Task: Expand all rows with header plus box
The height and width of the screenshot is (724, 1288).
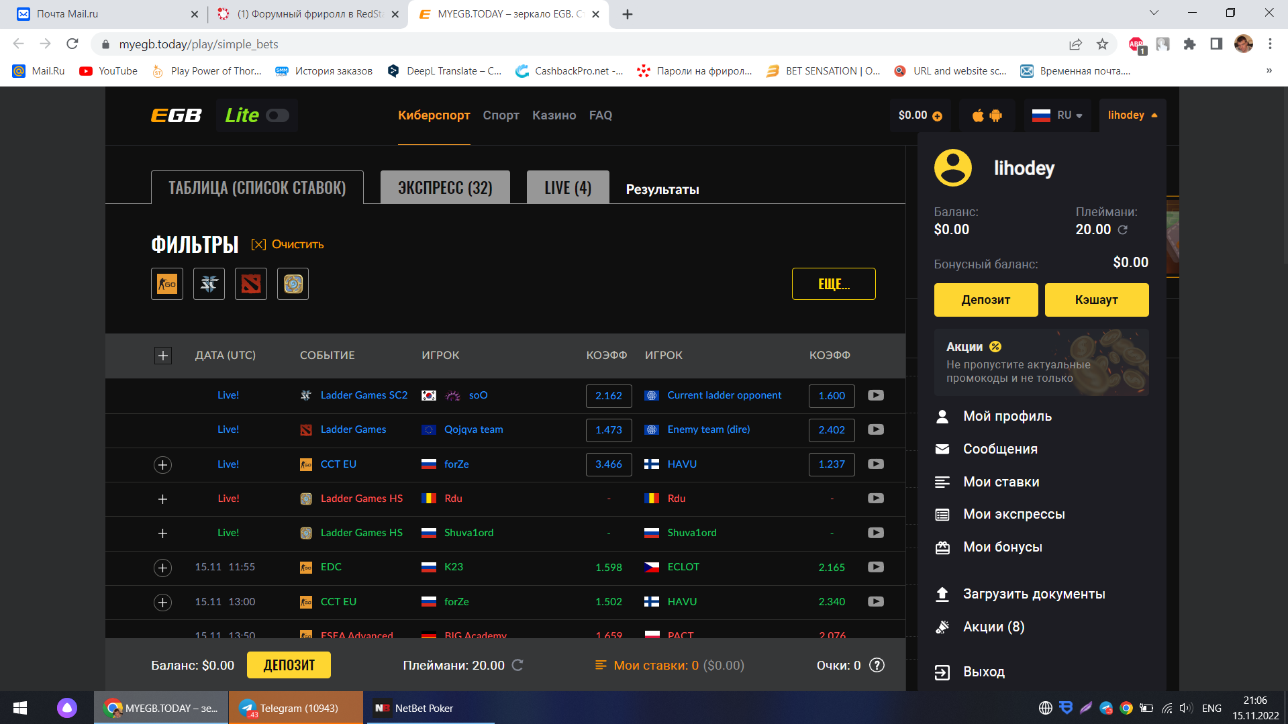Action: [x=162, y=356]
